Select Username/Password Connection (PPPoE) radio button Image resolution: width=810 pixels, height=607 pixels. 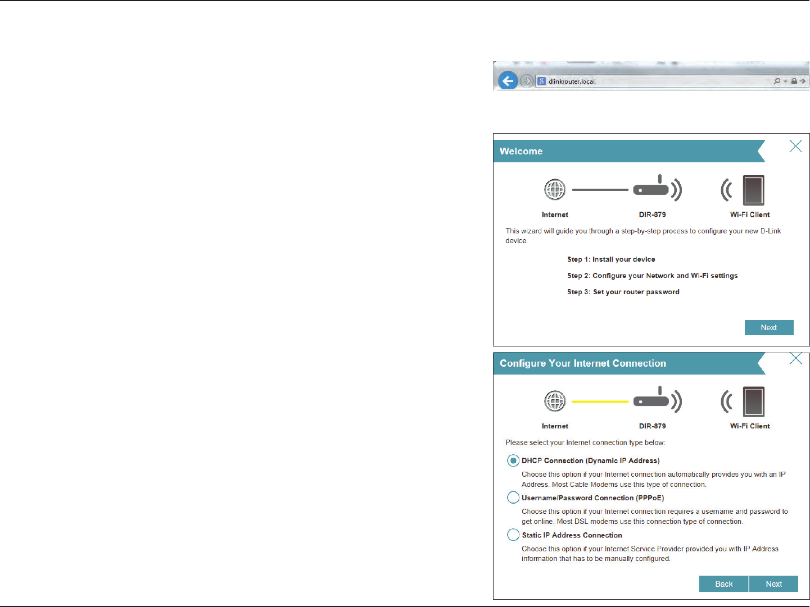coord(513,498)
